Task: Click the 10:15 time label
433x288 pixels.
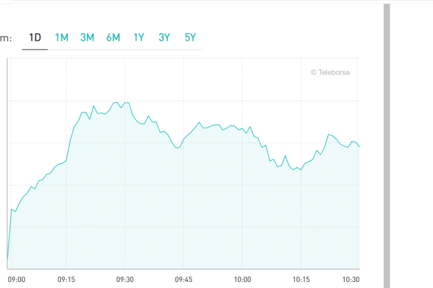Action: click(x=301, y=280)
